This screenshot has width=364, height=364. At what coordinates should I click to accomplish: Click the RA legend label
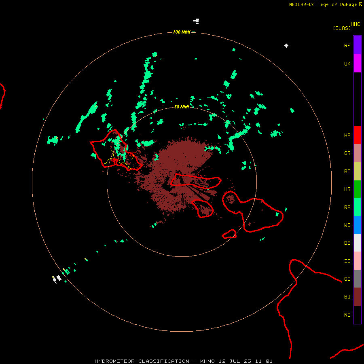point(347,207)
